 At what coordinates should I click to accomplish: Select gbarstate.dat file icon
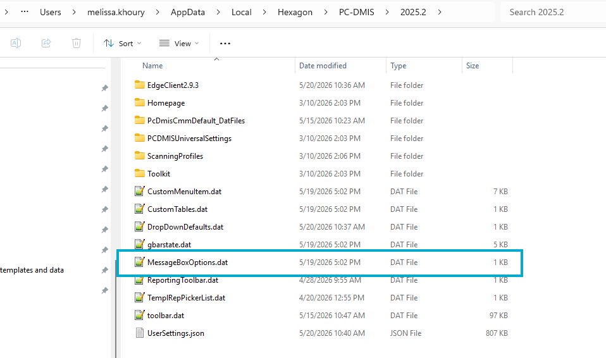pos(140,244)
